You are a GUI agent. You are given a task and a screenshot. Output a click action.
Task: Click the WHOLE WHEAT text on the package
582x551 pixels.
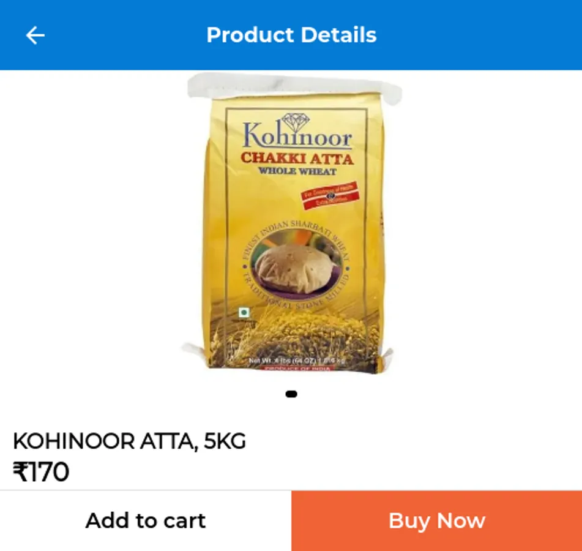[x=297, y=171]
